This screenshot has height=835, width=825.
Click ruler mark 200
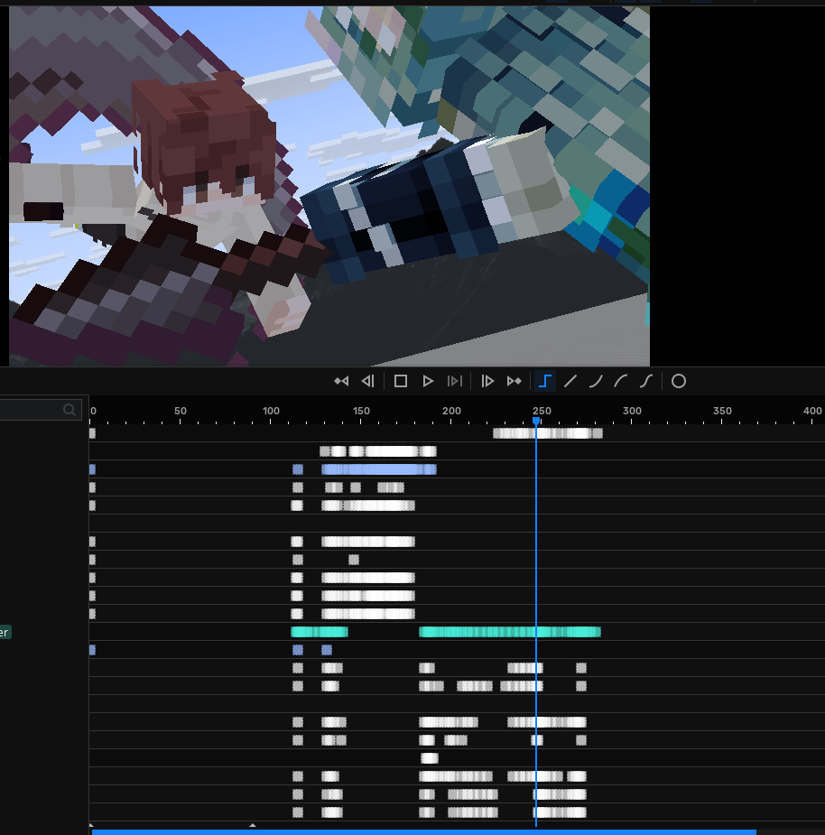451,411
